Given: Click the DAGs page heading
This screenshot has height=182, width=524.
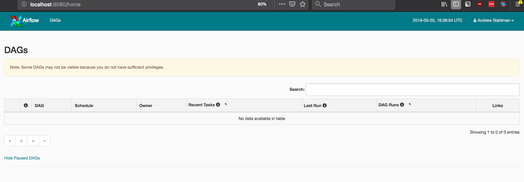Looking at the screenshot, I should (16, 50).
